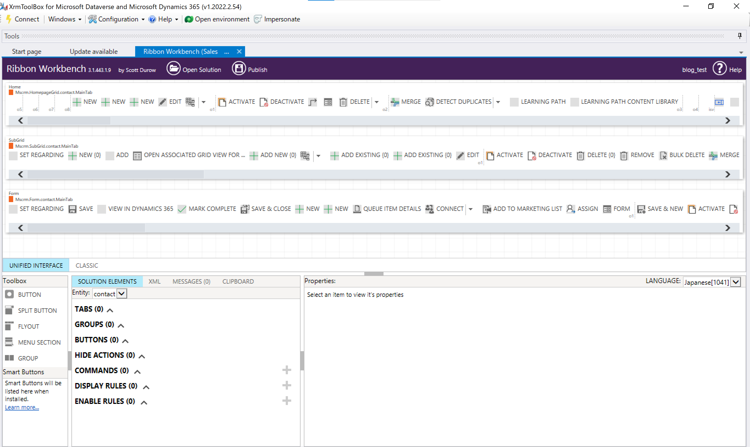Select Queue Item Details in Form ribbon
Image resolution: width=750 pixels, height=447 pixels.
click(x=387, y=209)
